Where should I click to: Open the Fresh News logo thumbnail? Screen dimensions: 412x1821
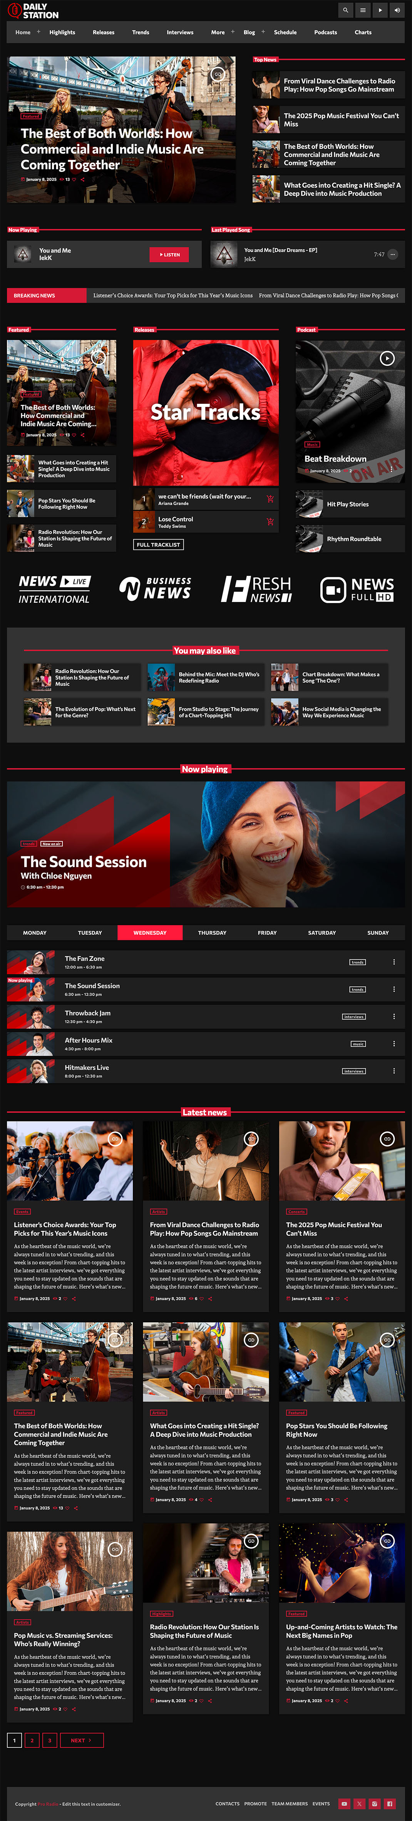click(256, 588)
